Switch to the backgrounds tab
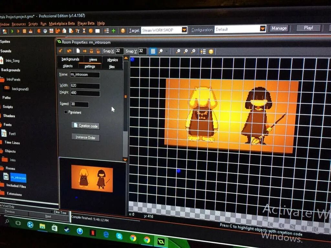 pos(70,59)
